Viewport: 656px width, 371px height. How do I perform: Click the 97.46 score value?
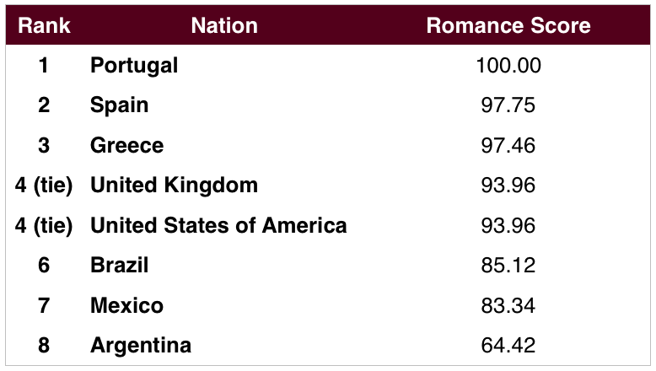(508, 146)
